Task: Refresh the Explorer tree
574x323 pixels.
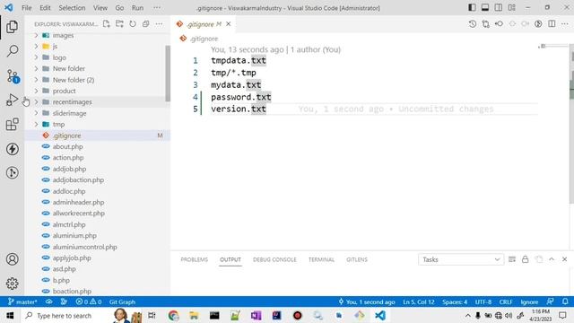Action: click(133, 24)
